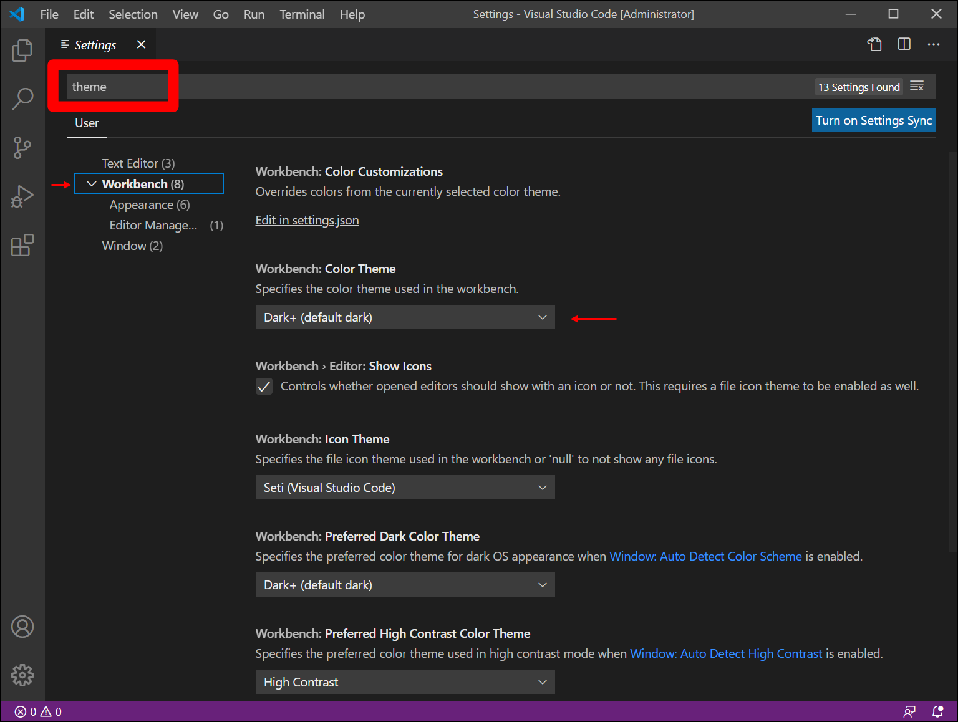Click the Split Editor Right icon

coord(904,44)
